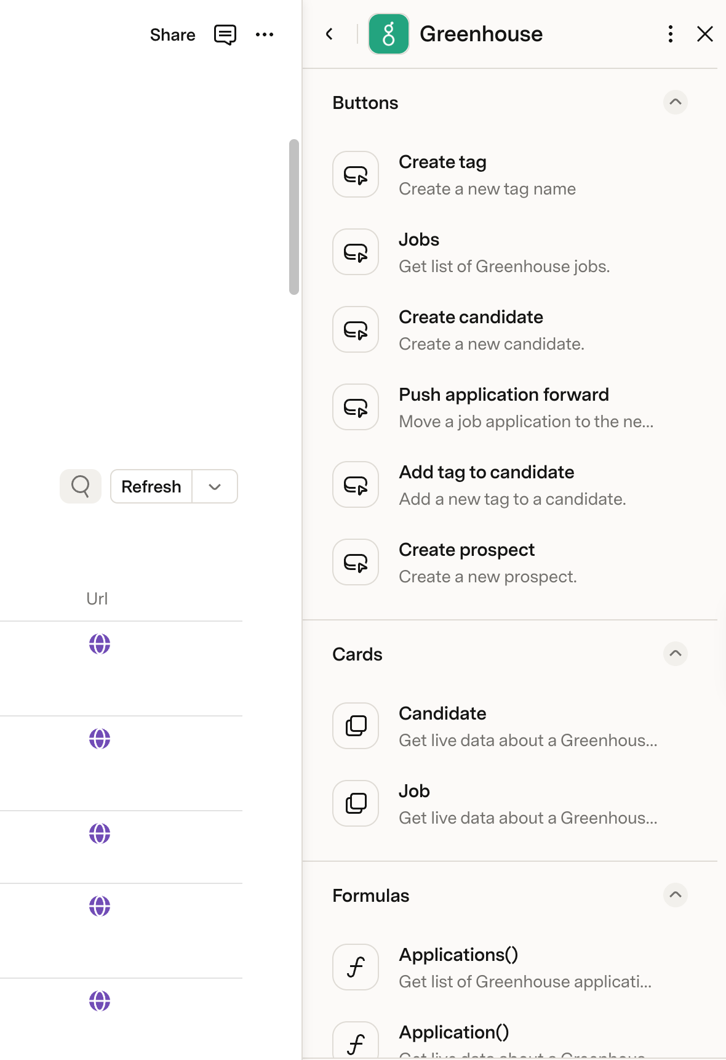
Task: Click the Buttons section heading
Action: [x=365, y=103]
